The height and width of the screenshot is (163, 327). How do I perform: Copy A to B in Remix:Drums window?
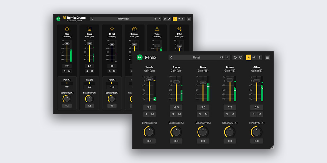(179, 19)
